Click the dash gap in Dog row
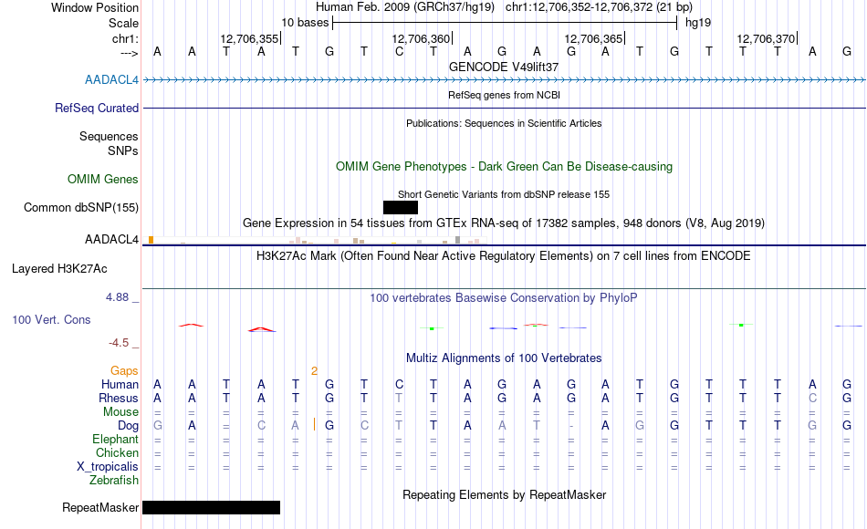Viewport: 867px width, 529px height. pos(571,426)
